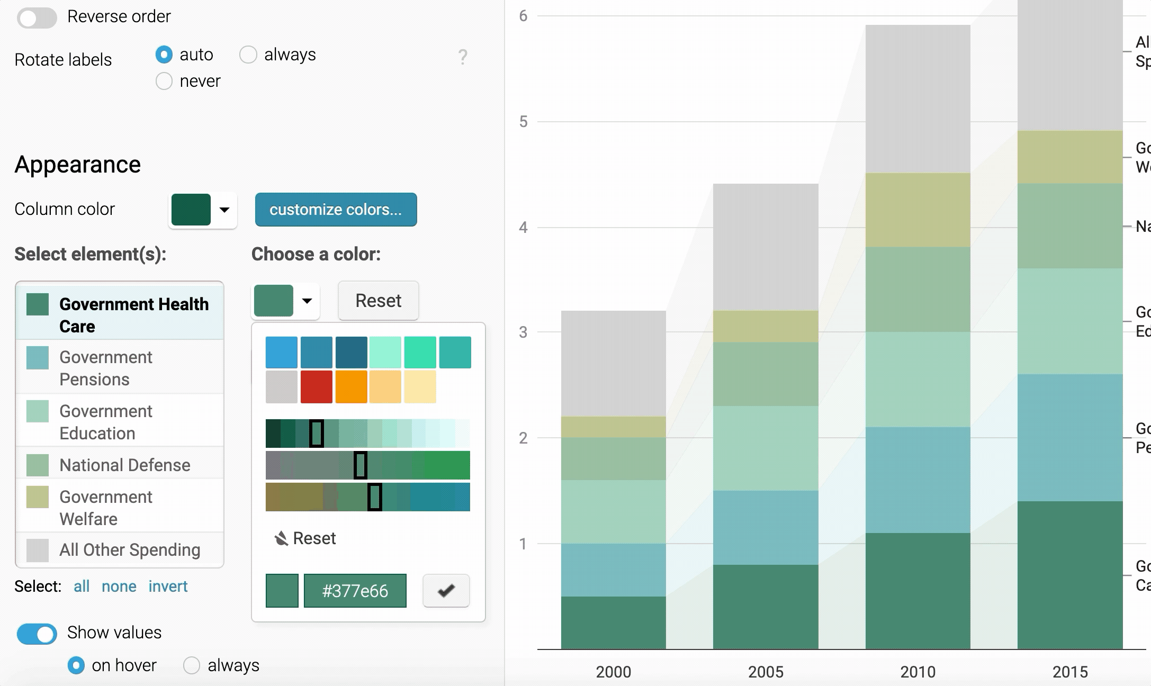Select Rotate labels 'never' option
This screenshot has width=1151, height=686.
(164, 81)
